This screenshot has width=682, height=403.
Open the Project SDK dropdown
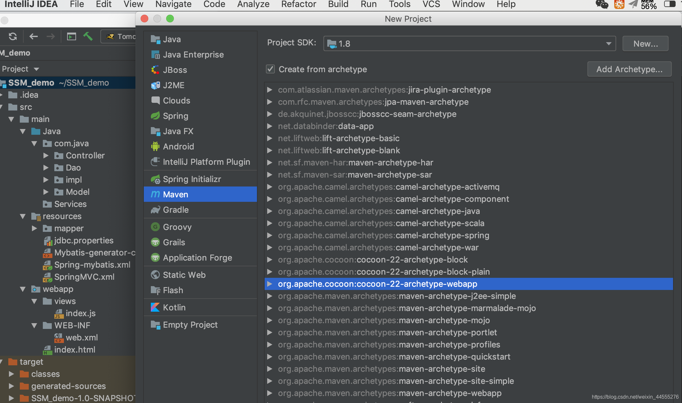[469, 43]
